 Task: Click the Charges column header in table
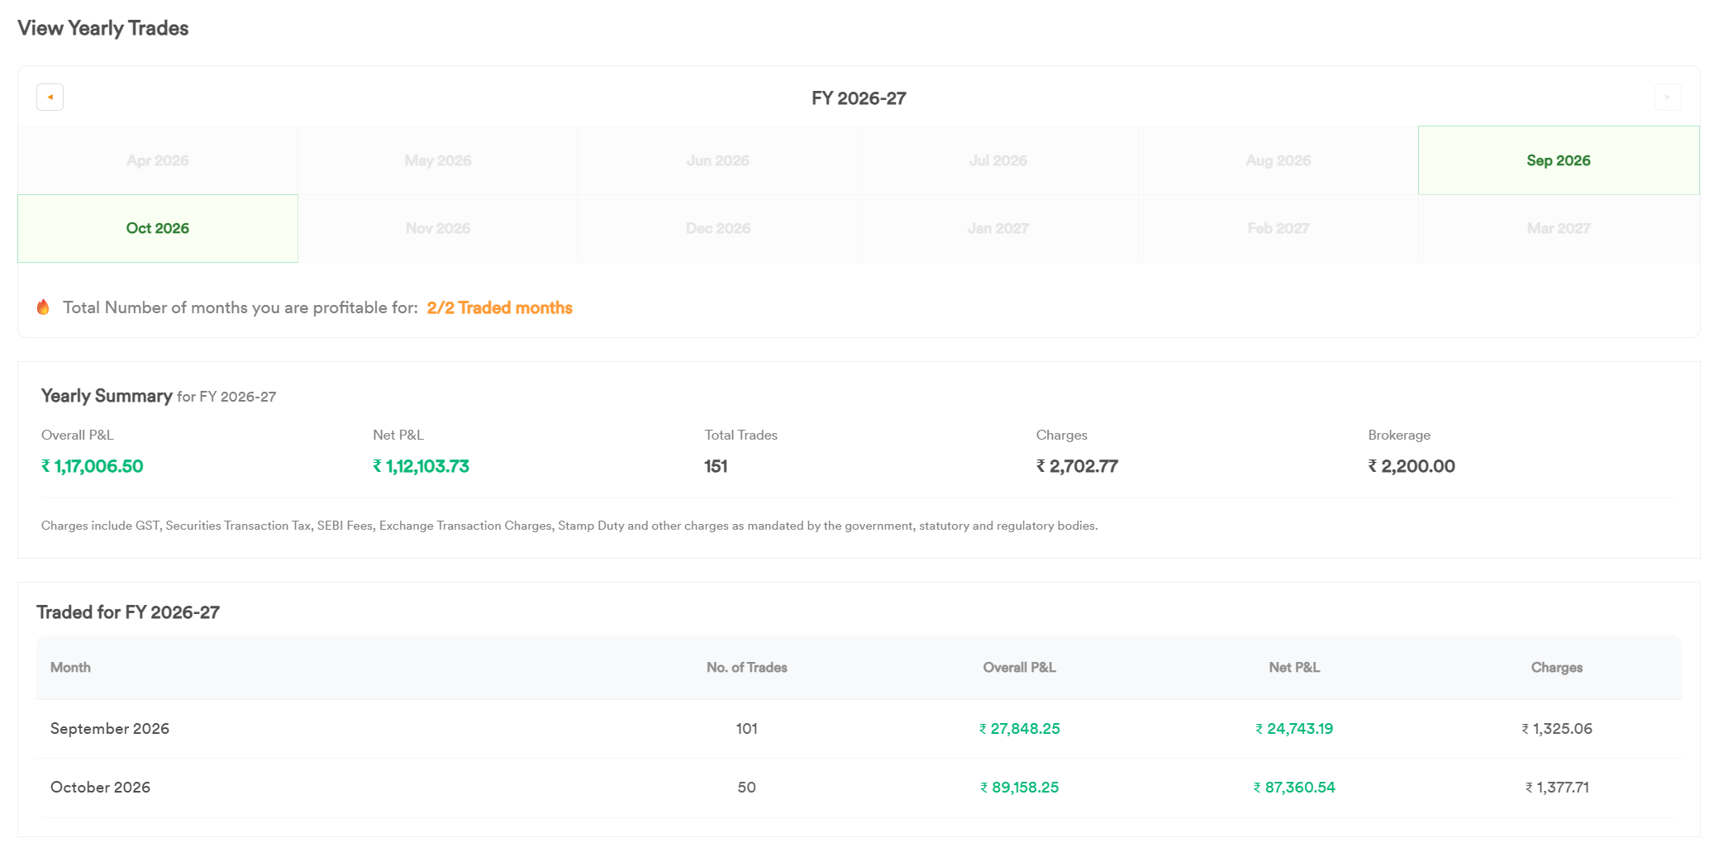pyautogui.click(x=1557, y=667)
